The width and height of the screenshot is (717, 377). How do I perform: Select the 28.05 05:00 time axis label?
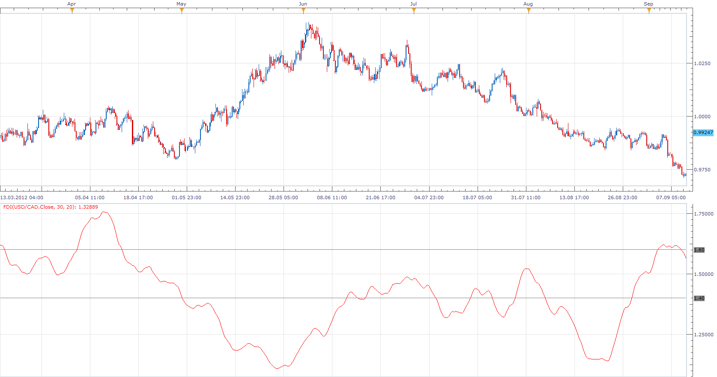click(x=284, y=197)
